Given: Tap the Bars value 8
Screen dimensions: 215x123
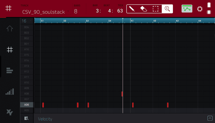Looking at the screenshot, I should 76,11.
